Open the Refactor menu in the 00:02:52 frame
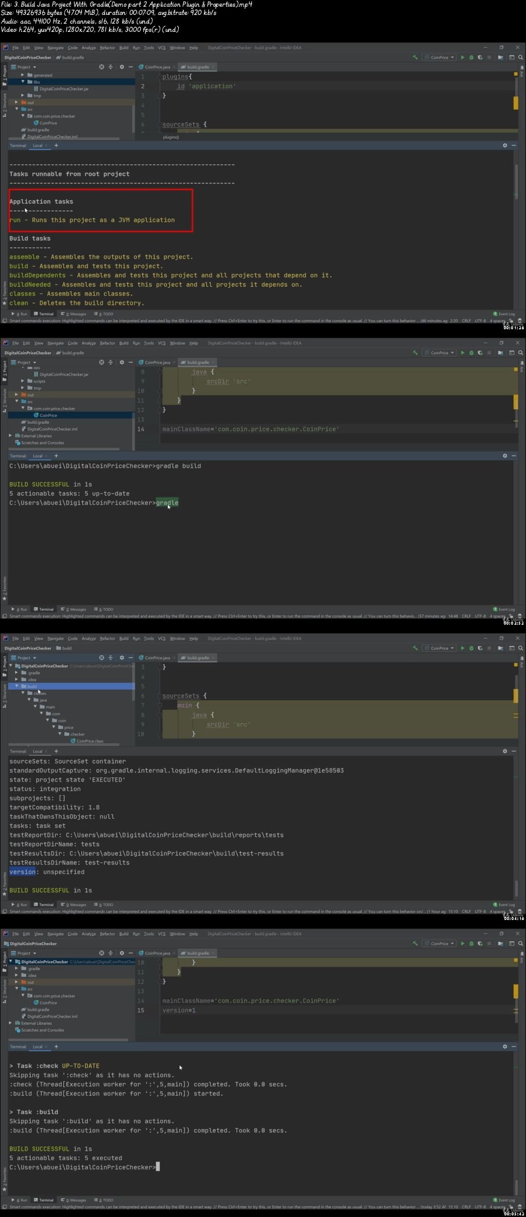This screenshot has width=526, height=1217. pos(107,343)
